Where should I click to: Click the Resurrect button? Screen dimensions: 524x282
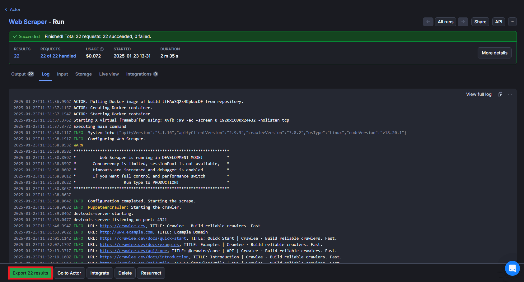tap(151, 273)
